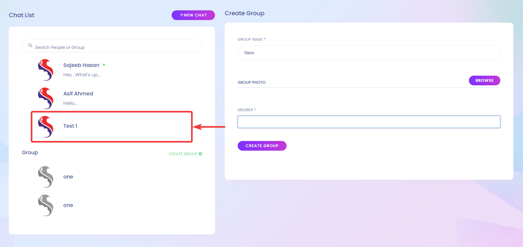Image resolution: width=523 pixels, height=247 pixels.
Task: Click the first 'one' group's gray avatar
Action: click(x=46, y=177)
